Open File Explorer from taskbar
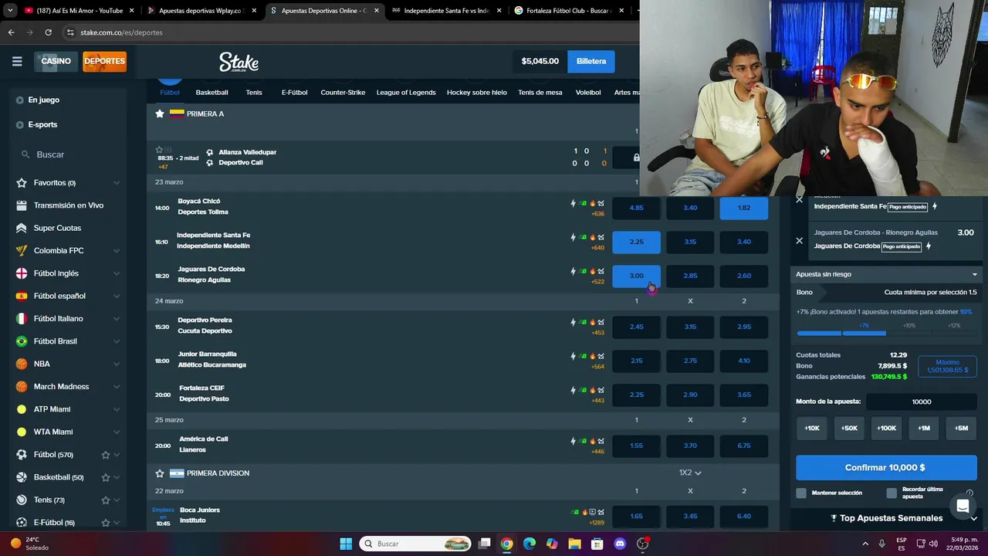 click(574, 544)
